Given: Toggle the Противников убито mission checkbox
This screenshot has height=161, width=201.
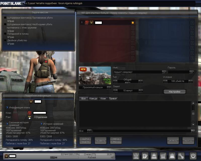Looking at the screenshot, I should click(5, 18).
